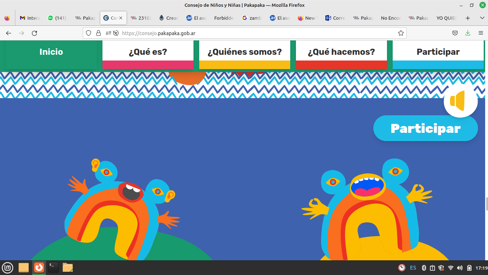Viewport: 488px width, 275px height.
Task: Click the Firefox taskbar icon
Action: (39, 267)
